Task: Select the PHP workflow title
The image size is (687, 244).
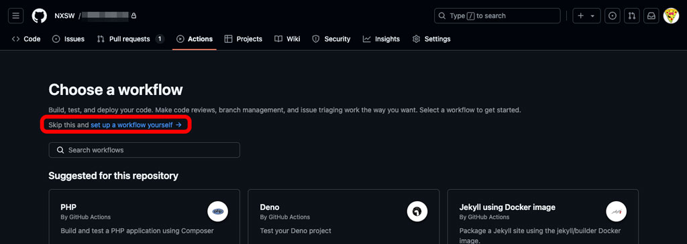Action: [x=68, y=207]
